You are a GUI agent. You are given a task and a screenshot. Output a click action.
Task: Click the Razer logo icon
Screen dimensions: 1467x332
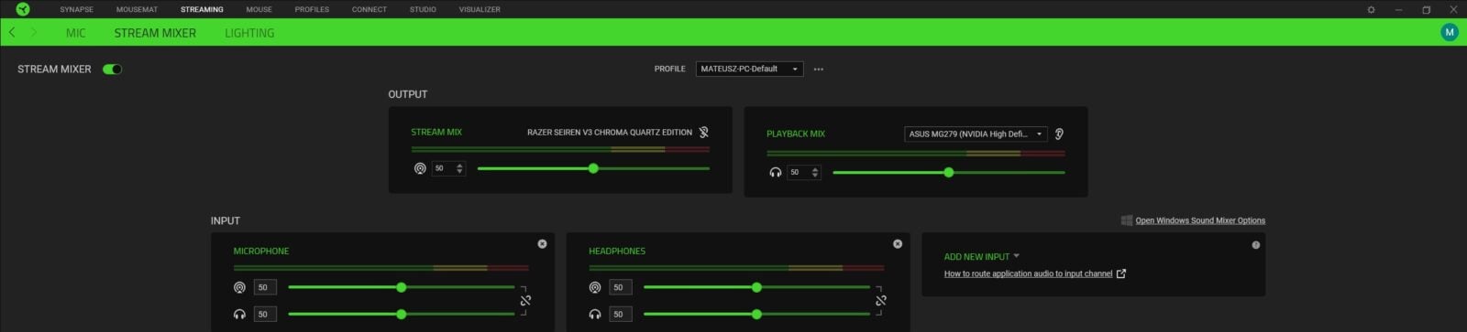pos(23,9)
